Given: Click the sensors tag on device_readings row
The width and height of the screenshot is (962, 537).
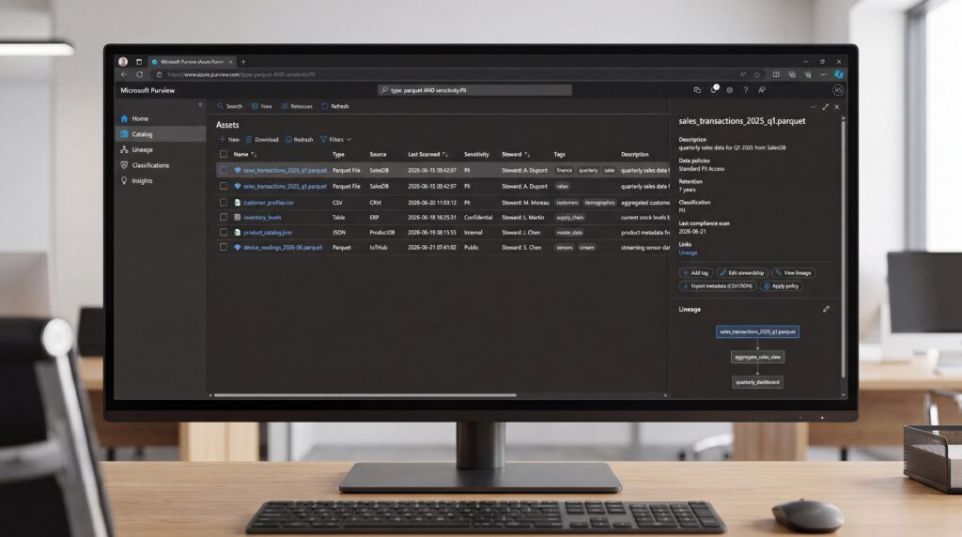Looking at the screenshot, I should (565, 248).
